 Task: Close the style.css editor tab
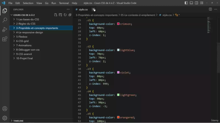pos(93,9)
